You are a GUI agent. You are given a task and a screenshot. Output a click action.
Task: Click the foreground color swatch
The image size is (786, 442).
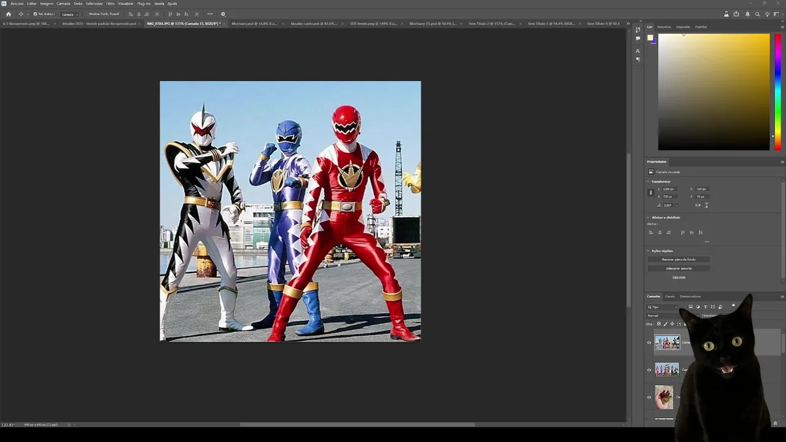pyautogui.click(x=650, y=38)
